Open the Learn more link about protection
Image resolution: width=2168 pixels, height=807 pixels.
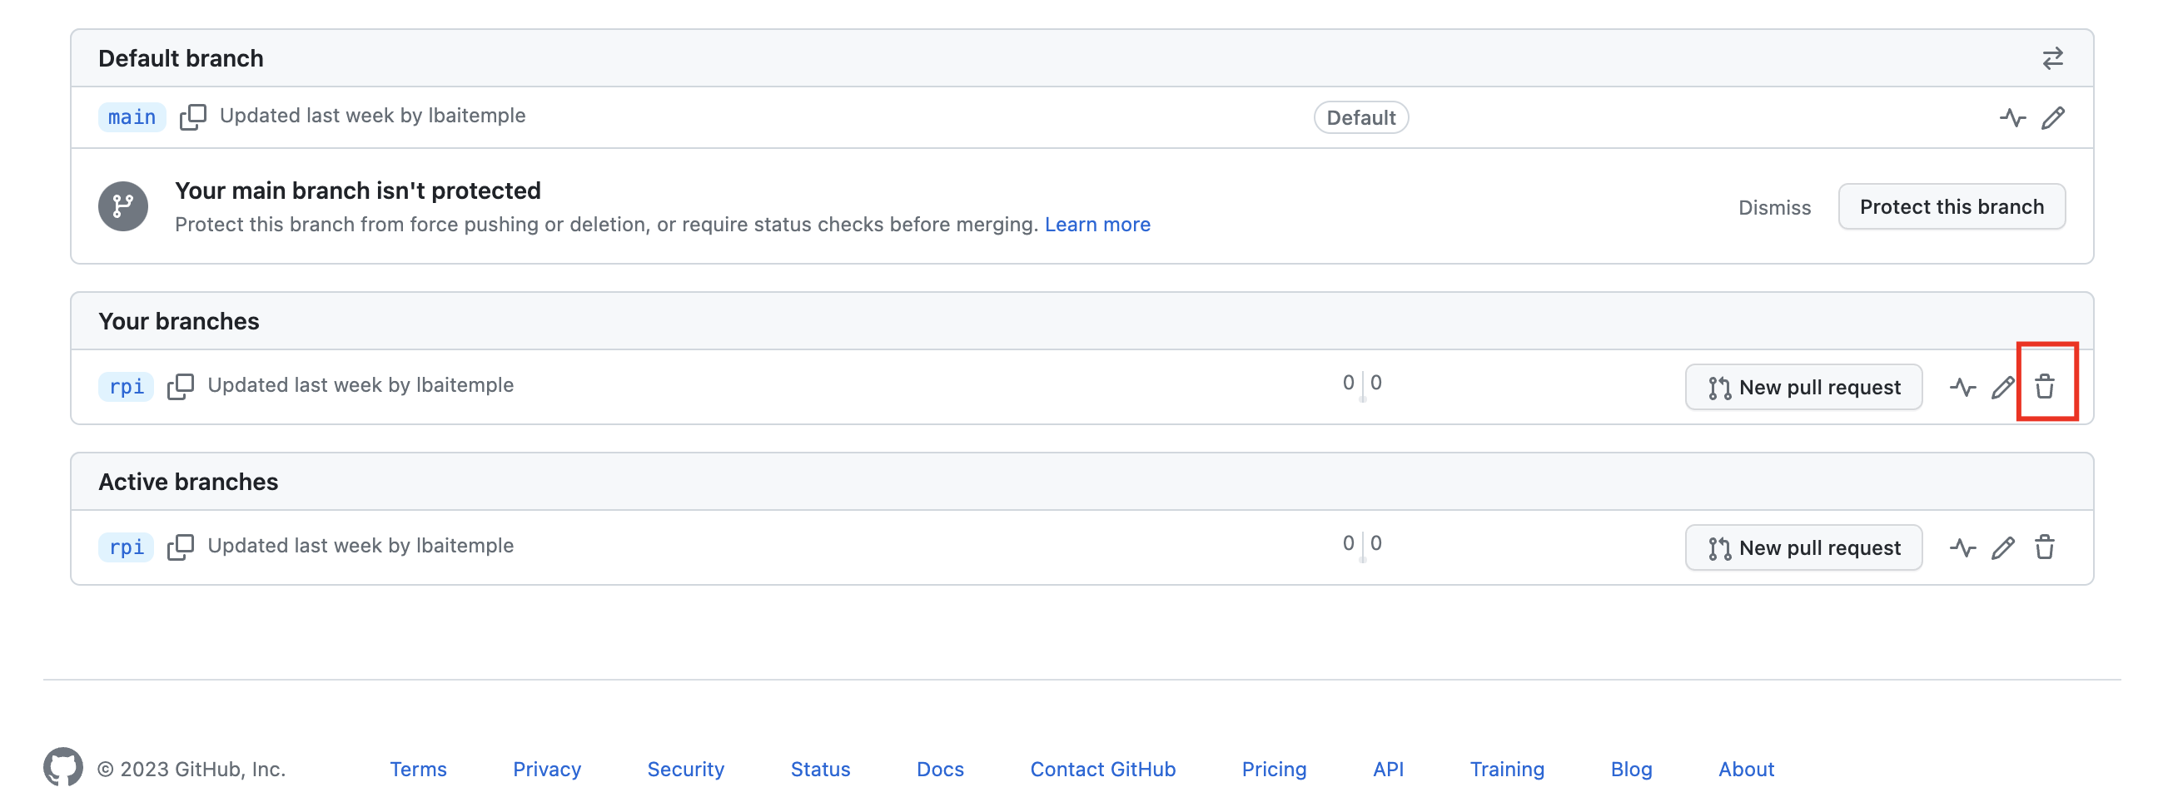pyautogui.click(x=1096, y=225)
